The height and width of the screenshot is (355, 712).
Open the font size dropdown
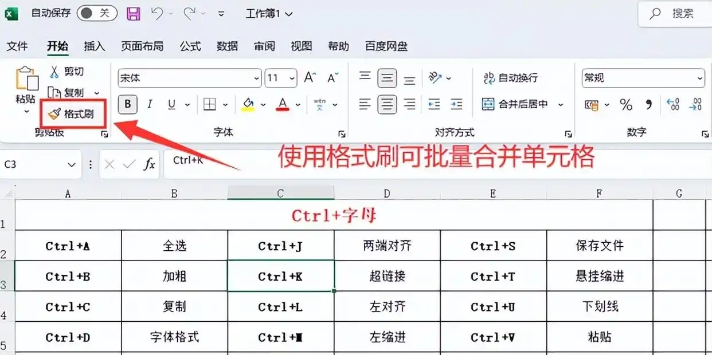pyautogui.click(x=292, y=78)
